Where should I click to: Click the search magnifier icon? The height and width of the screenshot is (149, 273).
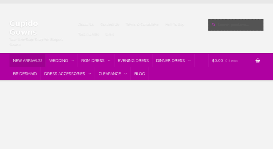[213, 25]
